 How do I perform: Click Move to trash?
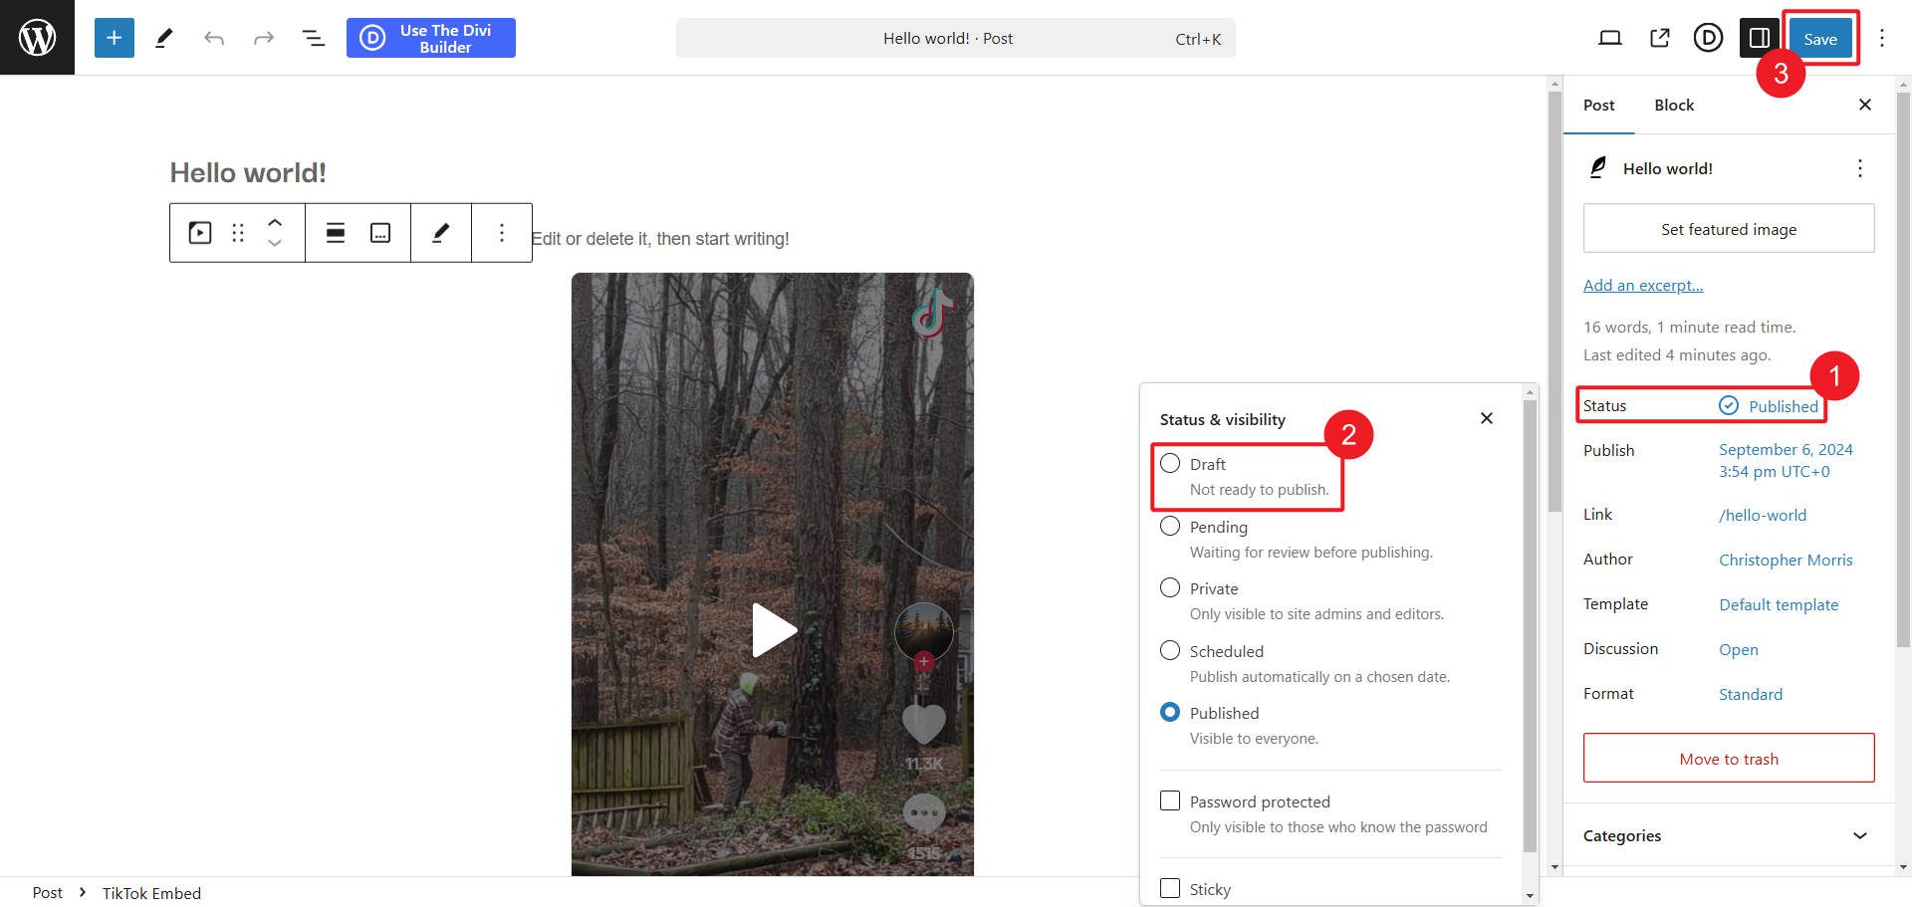click(x=1729, y=759)
